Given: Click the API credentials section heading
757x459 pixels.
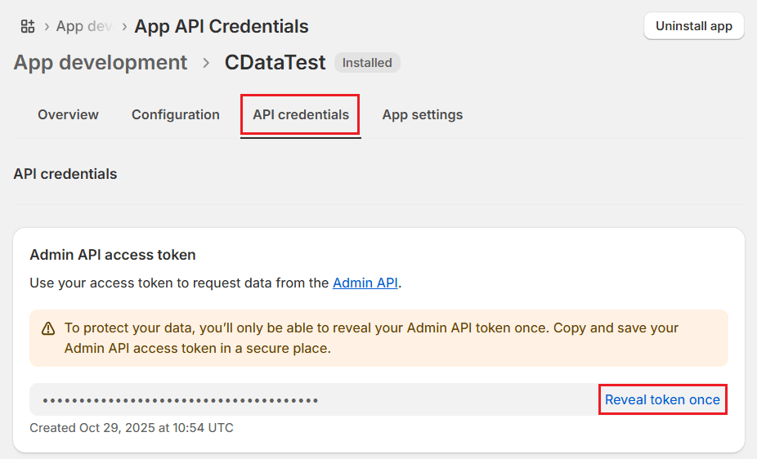Looking at the screenshot, I should click(x=65, y=174).
